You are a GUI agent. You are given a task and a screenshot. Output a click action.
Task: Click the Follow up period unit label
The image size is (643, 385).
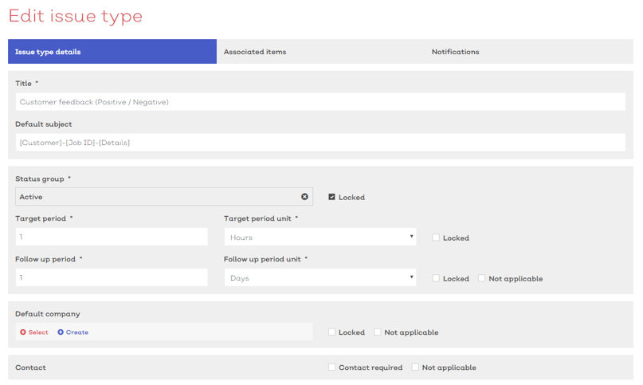coord(262,259)
